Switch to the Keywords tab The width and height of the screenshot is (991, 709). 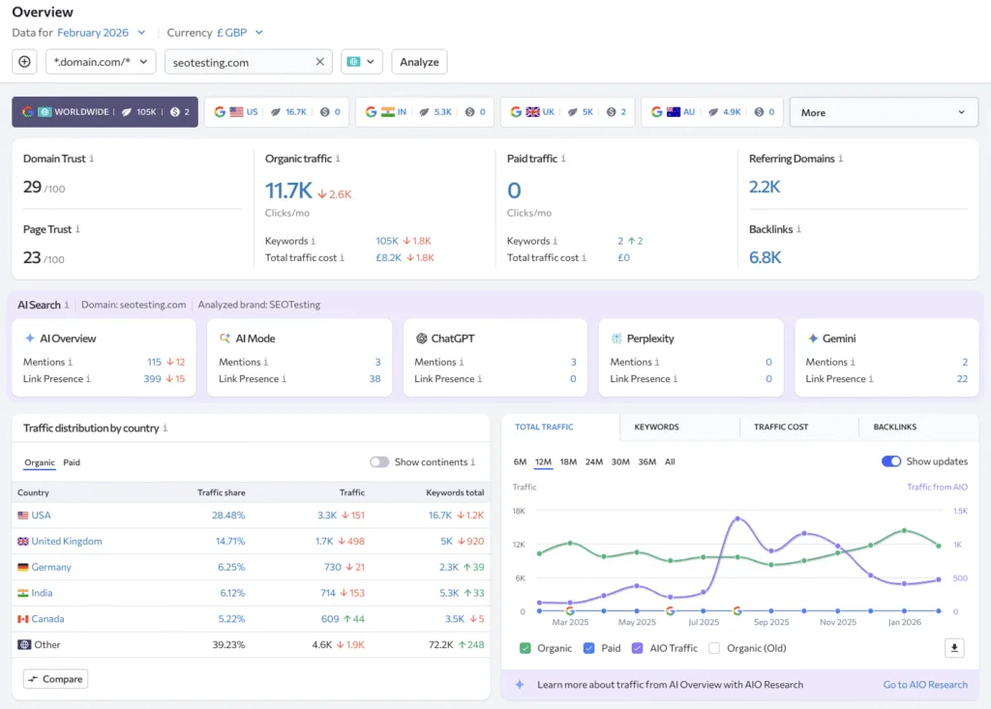[x=656, y=426]
